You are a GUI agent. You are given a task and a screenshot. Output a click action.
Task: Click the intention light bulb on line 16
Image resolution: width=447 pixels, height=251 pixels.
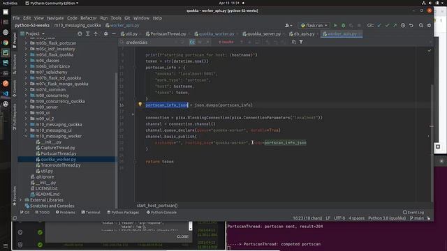tap(140, 104)
